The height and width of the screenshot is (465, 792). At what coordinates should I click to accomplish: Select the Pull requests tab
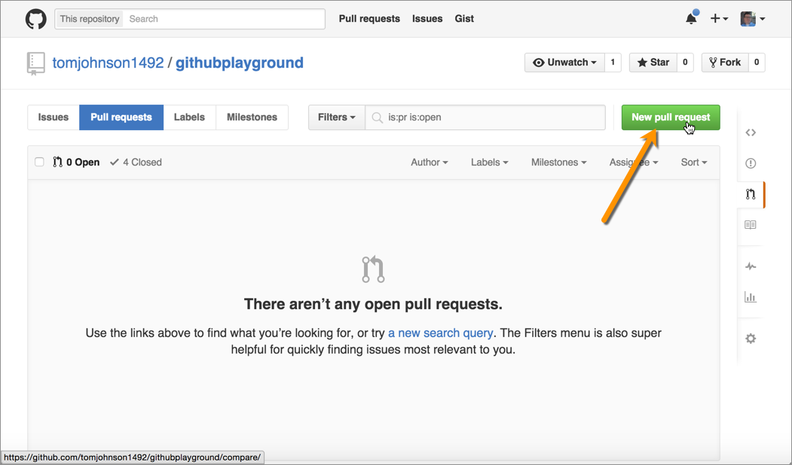pyautogui.click(x=121, y=117)
